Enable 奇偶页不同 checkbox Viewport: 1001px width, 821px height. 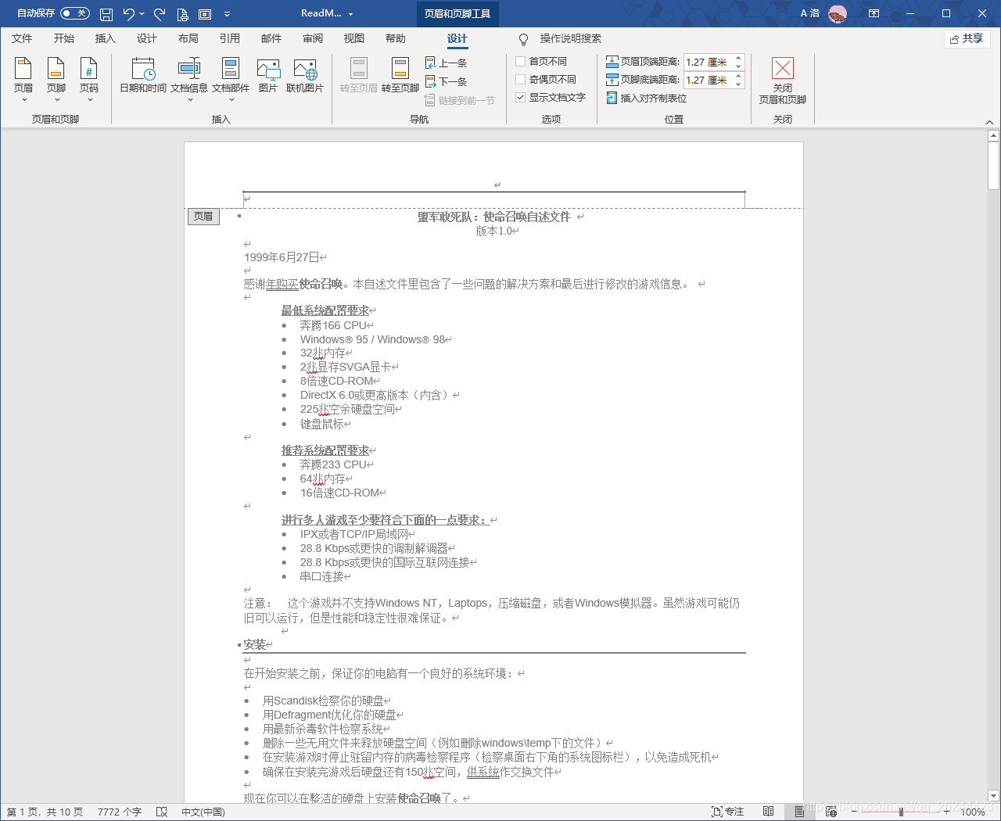coord(521,79)
